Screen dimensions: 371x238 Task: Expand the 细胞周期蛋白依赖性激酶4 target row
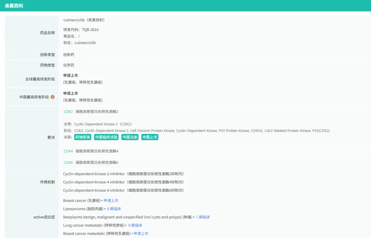pyautogui.click(x=97, y=151)
